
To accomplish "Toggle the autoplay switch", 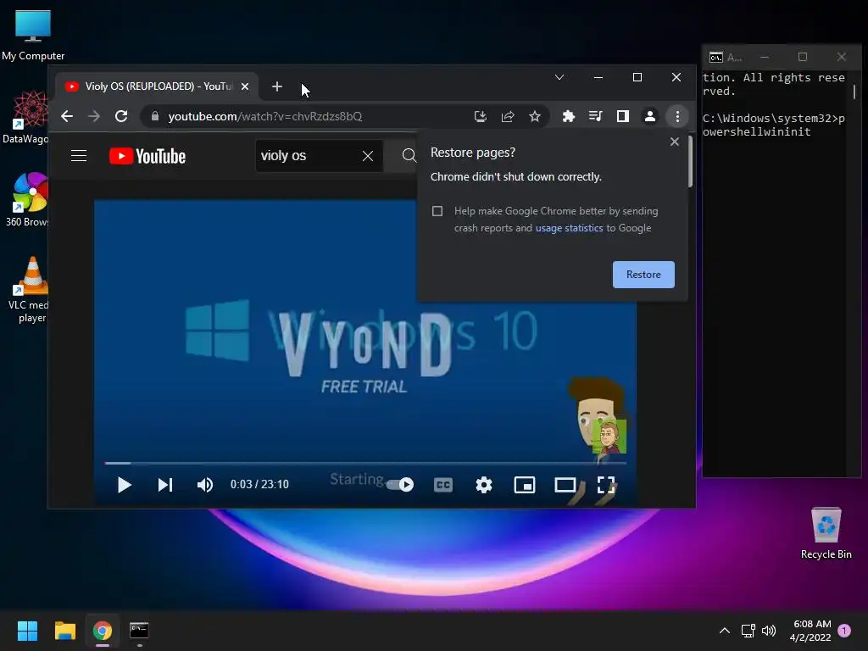I will coord(401,485).
